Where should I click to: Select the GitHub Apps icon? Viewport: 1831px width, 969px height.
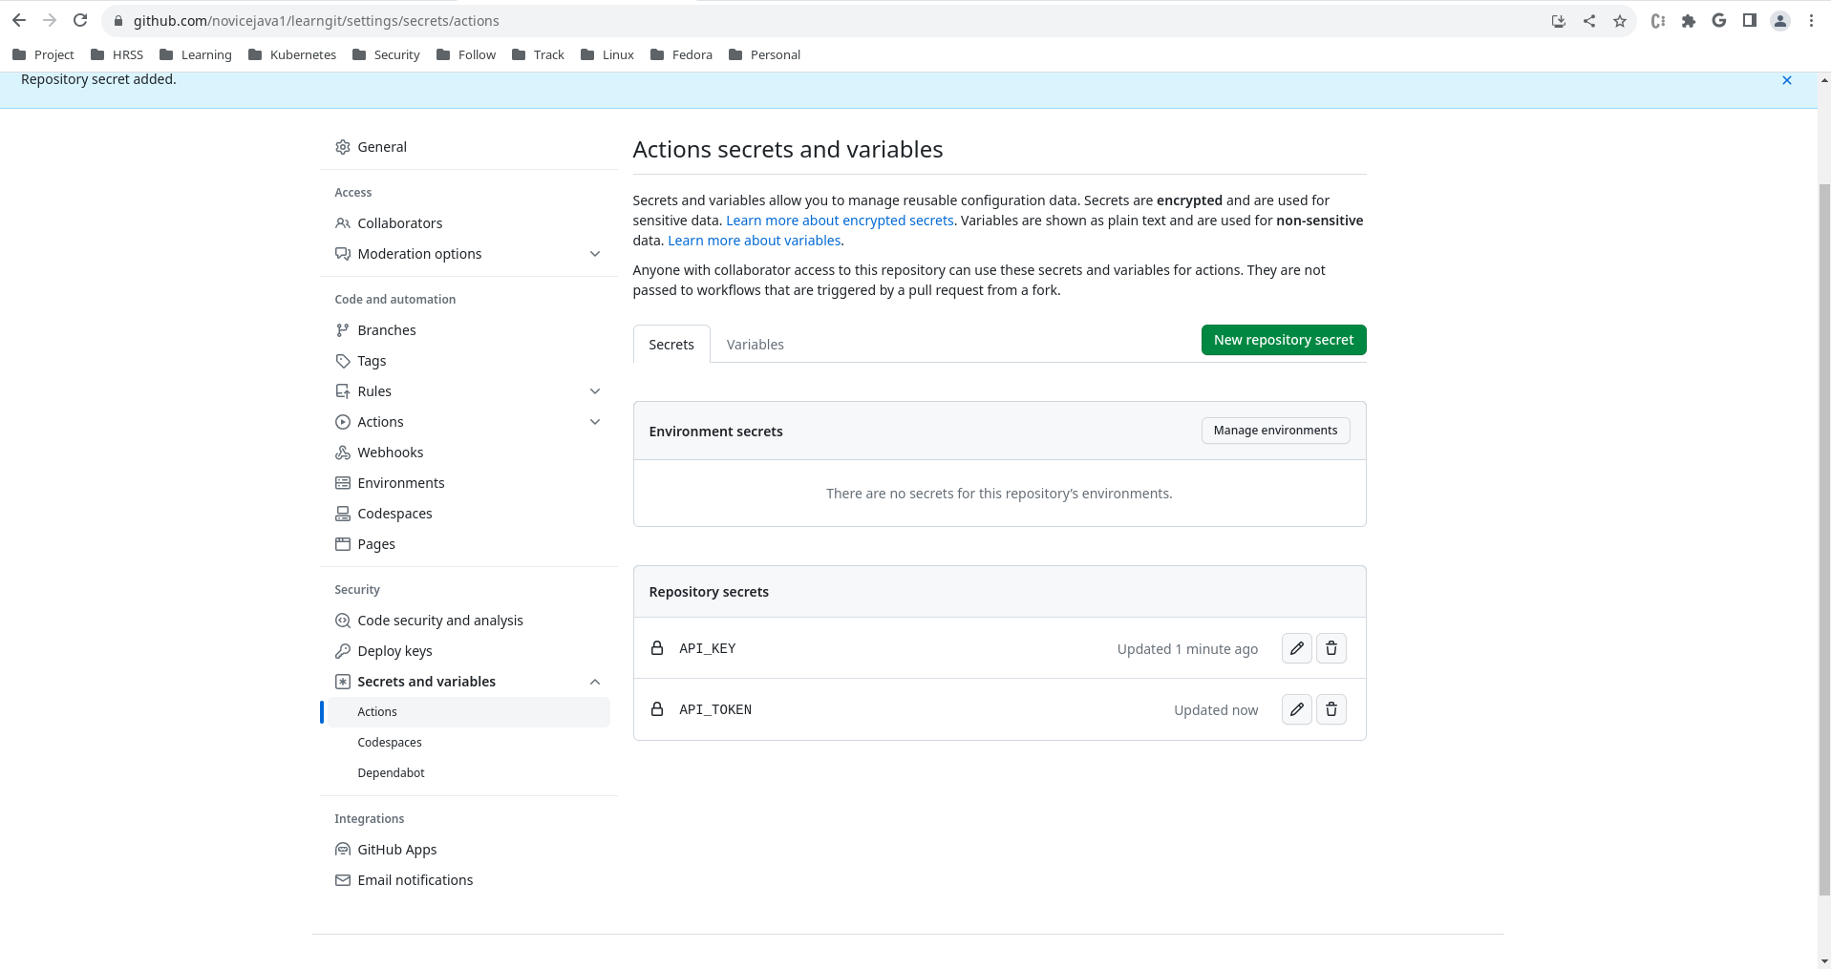[343, 849]
